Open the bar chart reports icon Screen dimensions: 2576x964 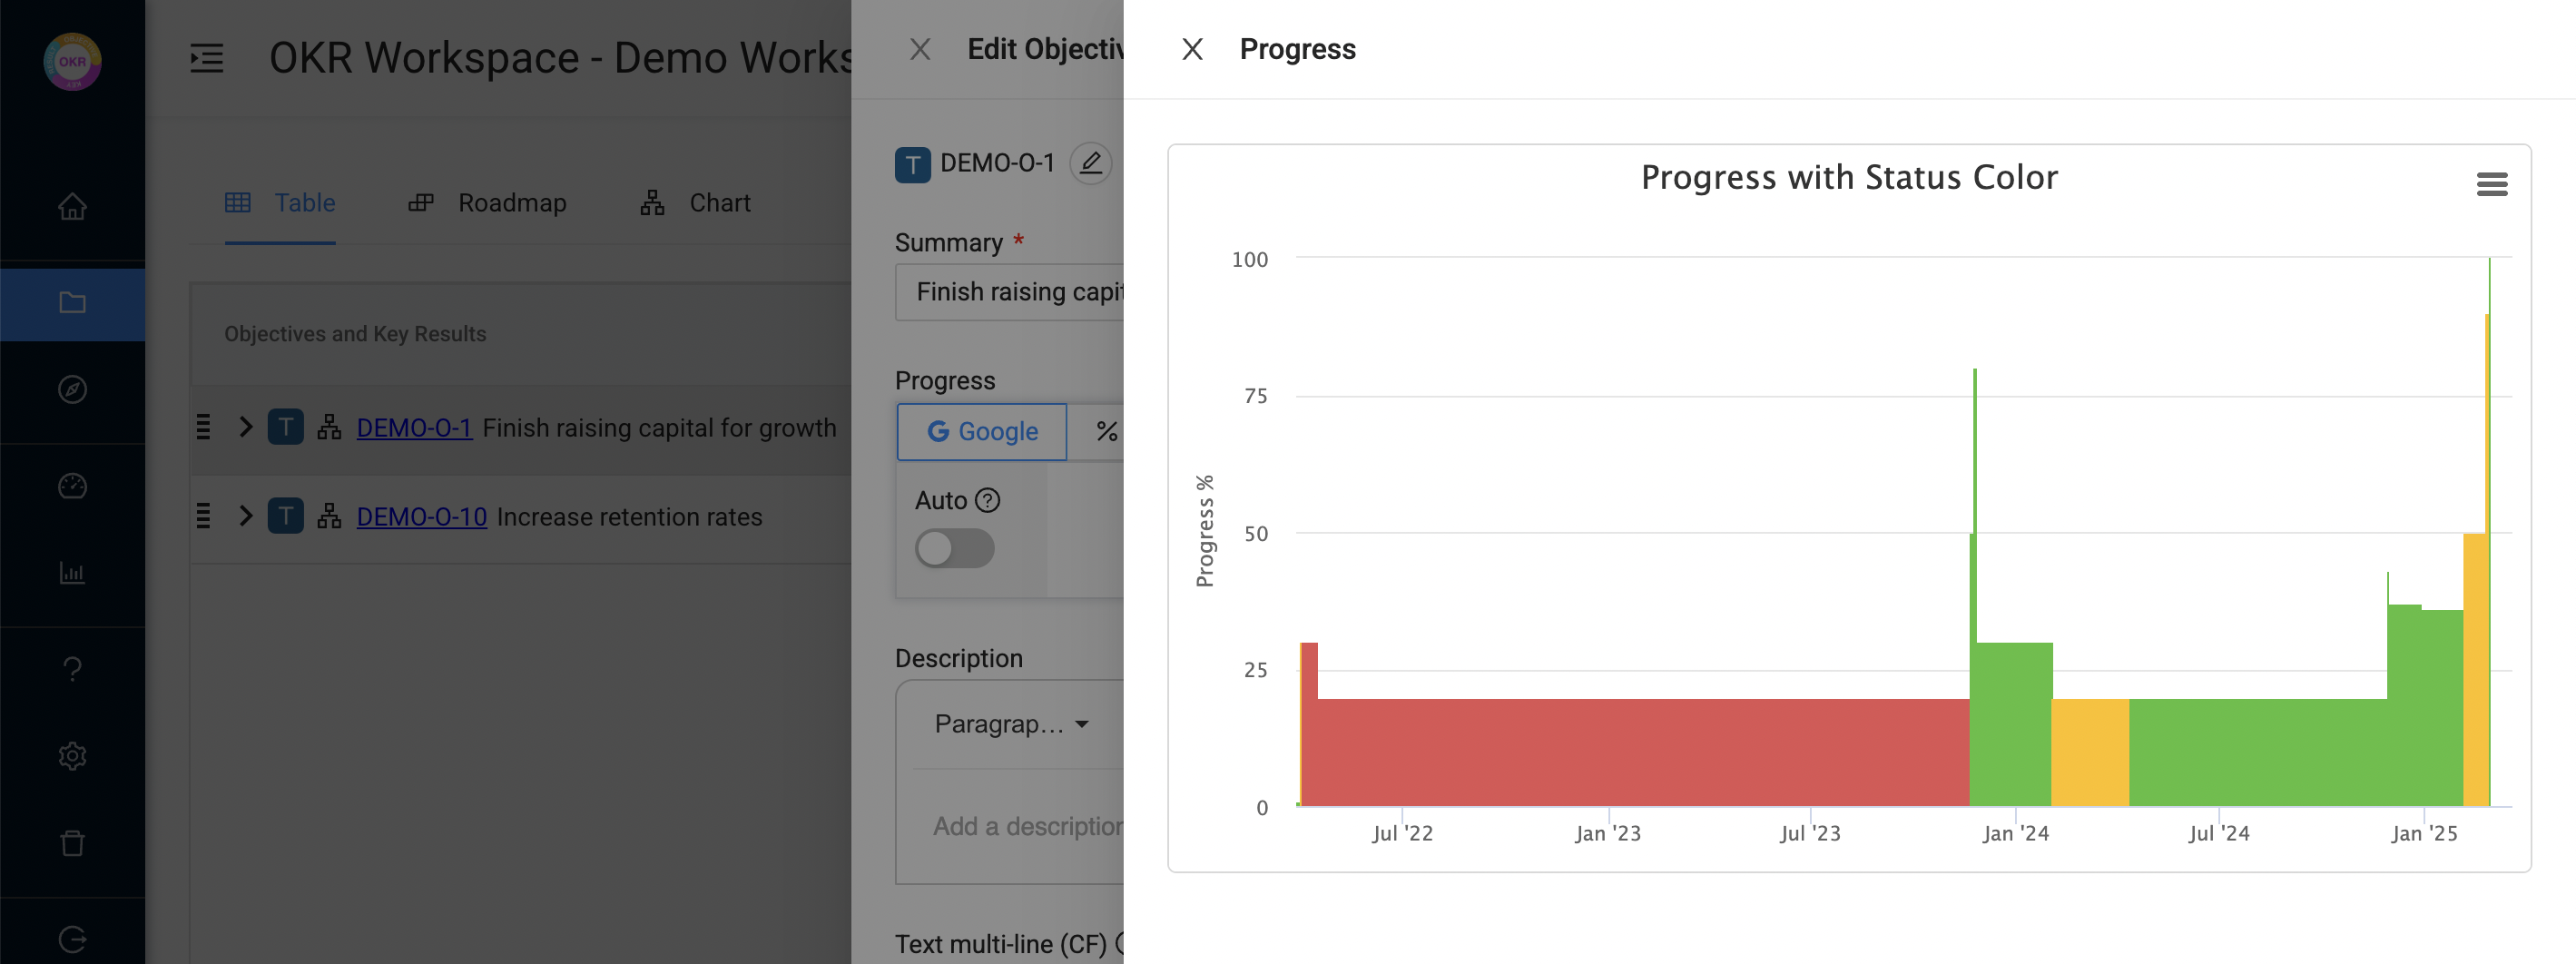tap(72, 573)
